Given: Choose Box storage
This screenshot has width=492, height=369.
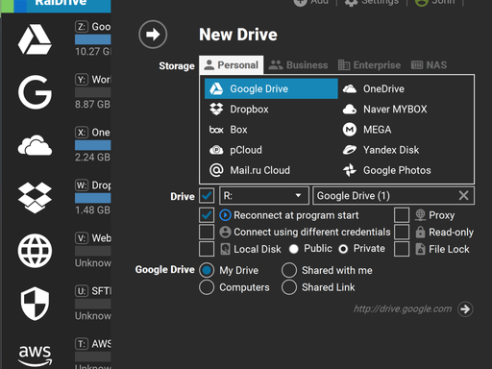Looking at the screenshot, I should point(271,130).
